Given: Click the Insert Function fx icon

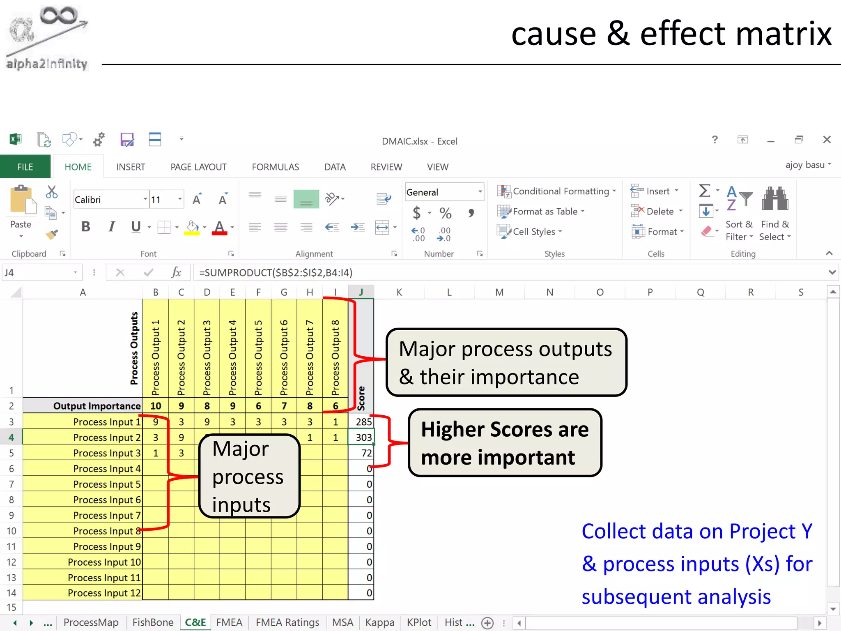Looking at the screenshot, I should pyautogui.click(x=176, y=272).
